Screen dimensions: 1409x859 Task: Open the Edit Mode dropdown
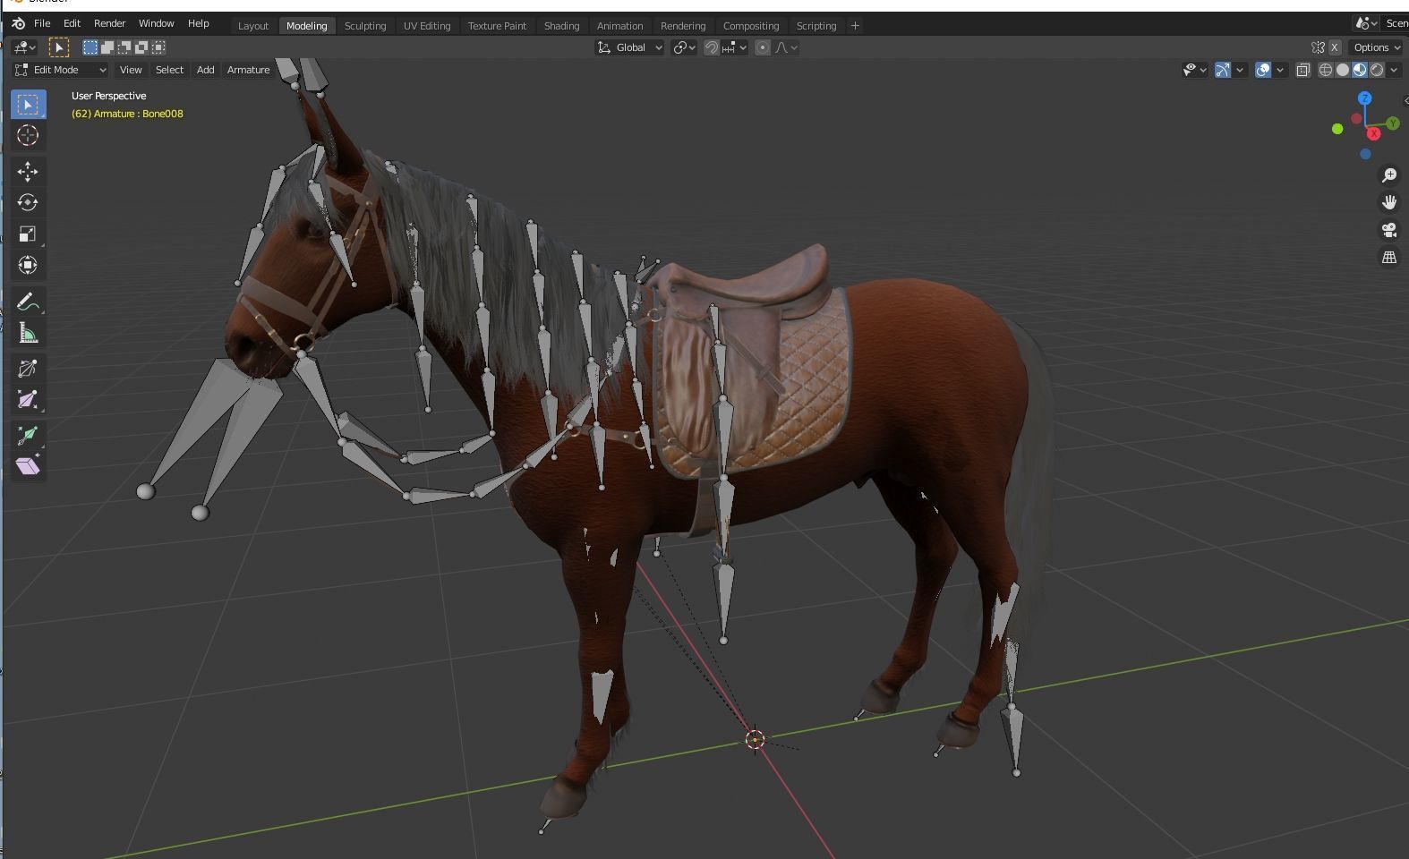pyautogui.click(x=60, y=70)
